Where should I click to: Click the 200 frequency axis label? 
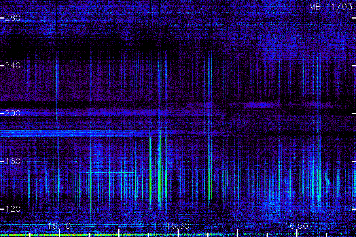(13, 113)
